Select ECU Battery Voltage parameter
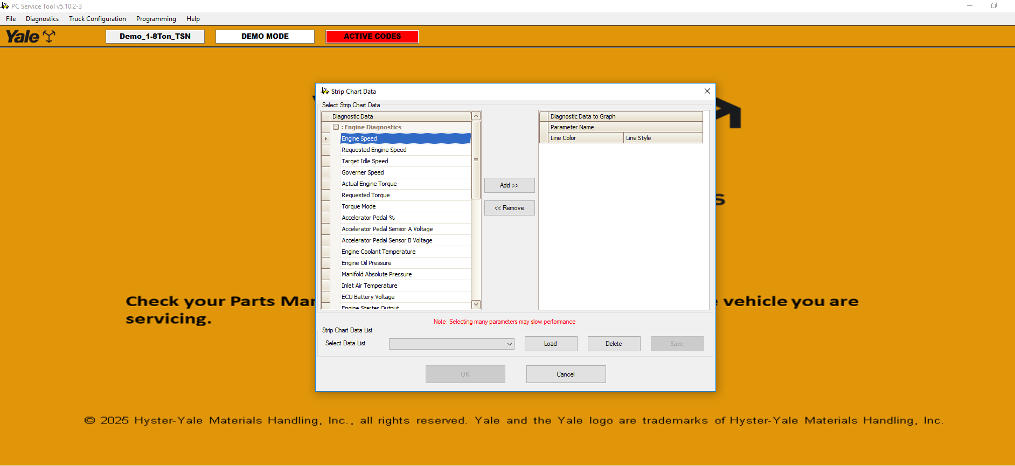1015x466 pixels. tap(405, 297)
